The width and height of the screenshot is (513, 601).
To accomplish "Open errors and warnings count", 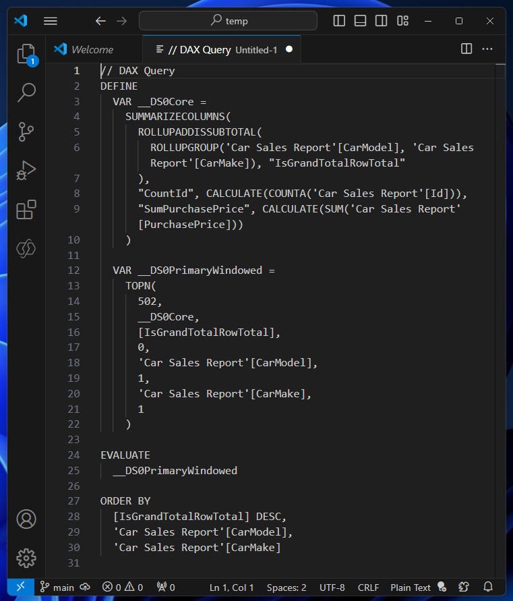I will pyautogui.click(x=123, y=588).
